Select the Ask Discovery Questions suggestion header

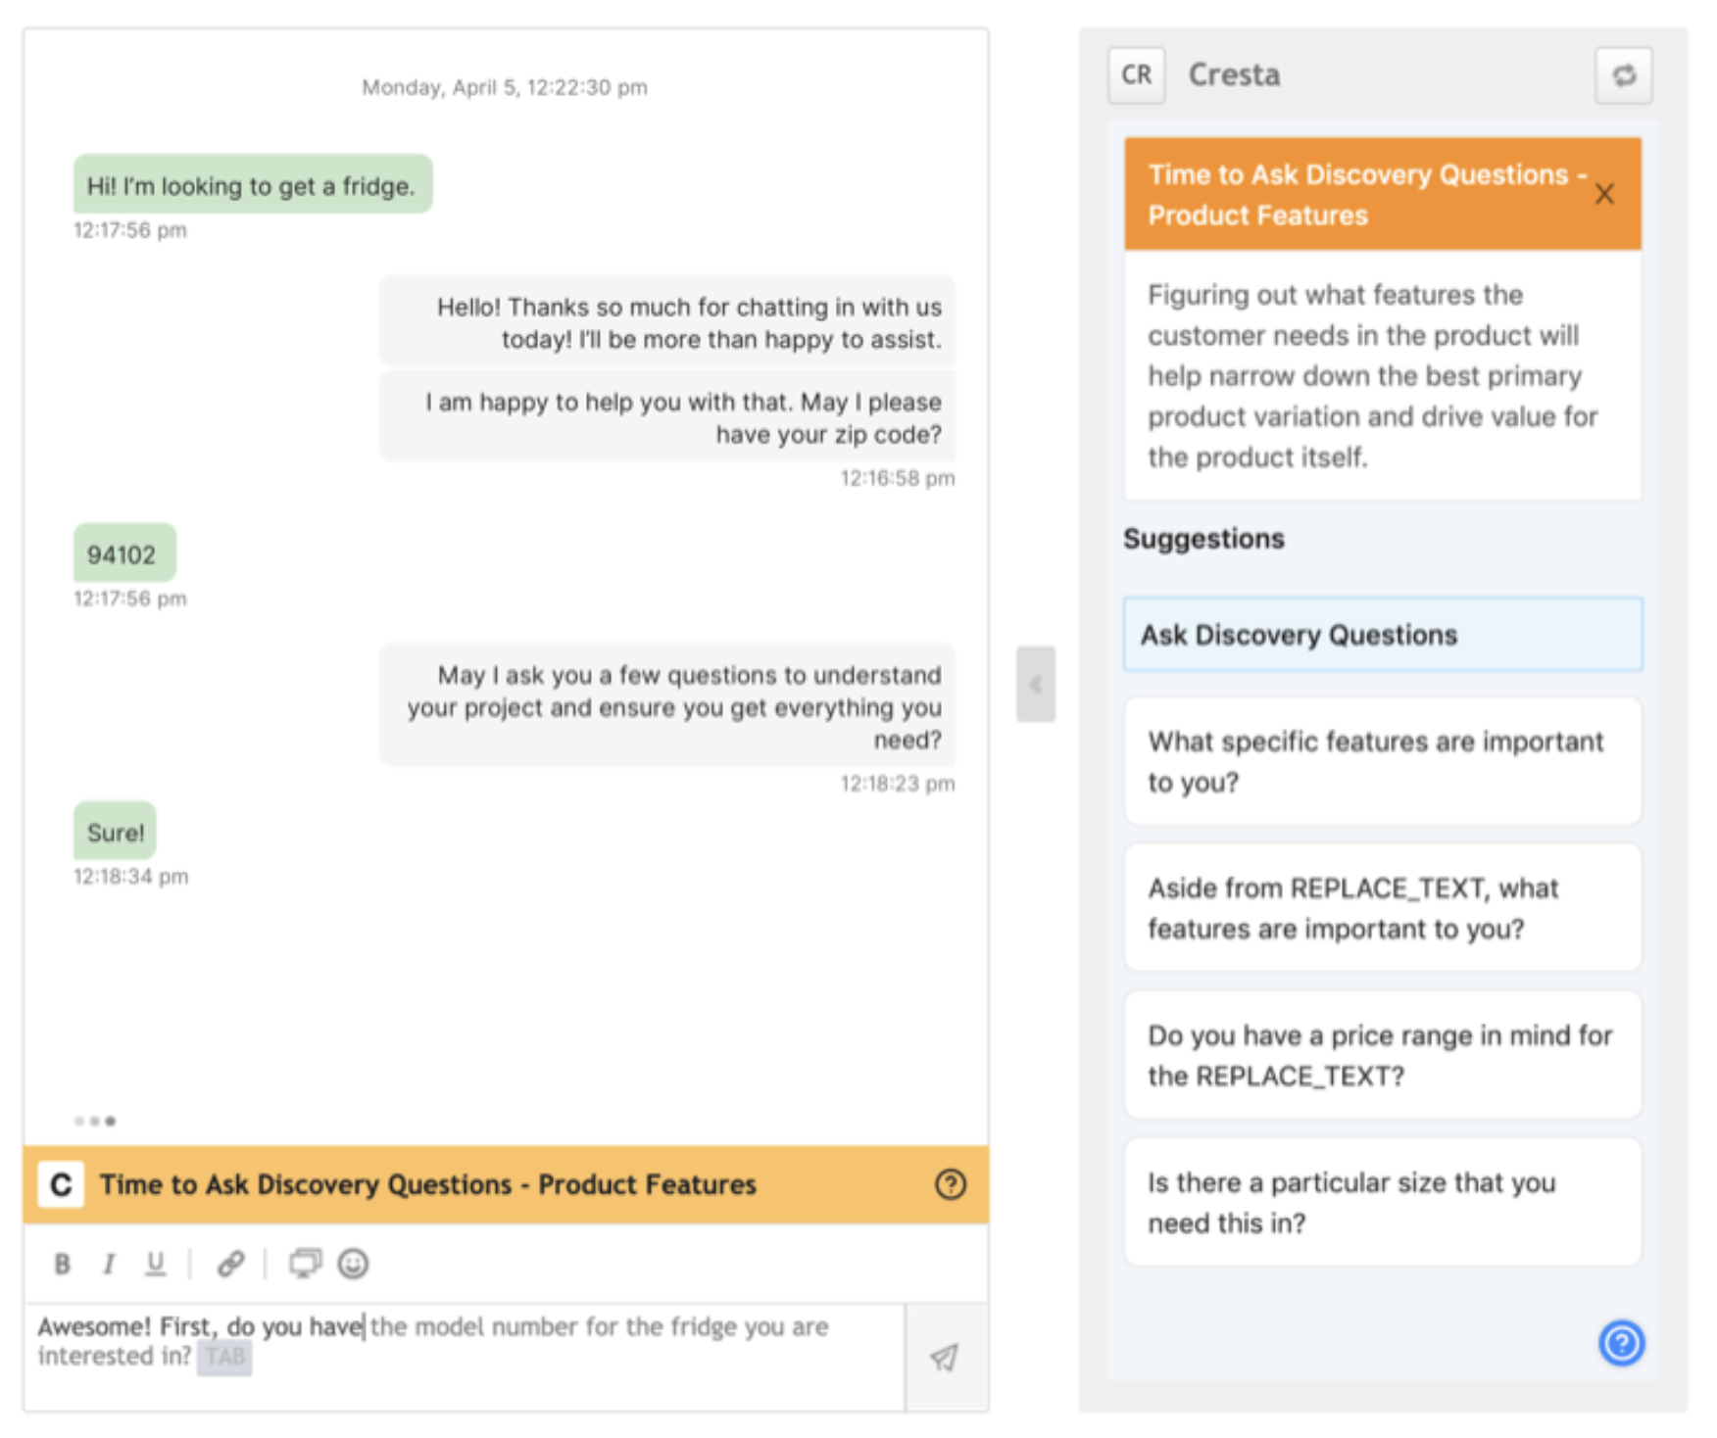tap(1382, 635)
